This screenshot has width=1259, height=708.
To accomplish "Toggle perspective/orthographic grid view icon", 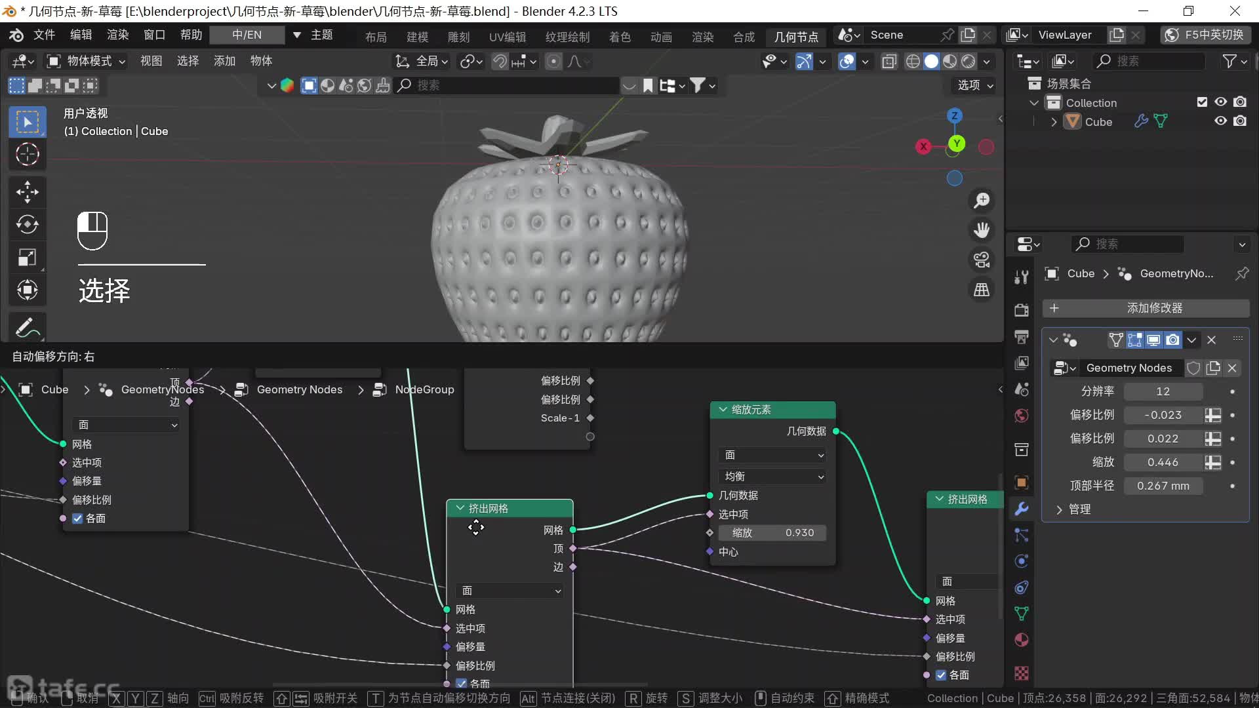I will pyautogui.click(x=982, y=290).
